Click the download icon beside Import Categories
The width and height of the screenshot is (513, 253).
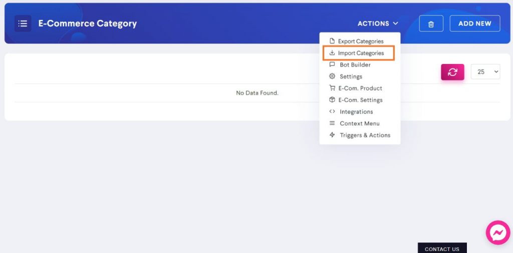(332, 53)
